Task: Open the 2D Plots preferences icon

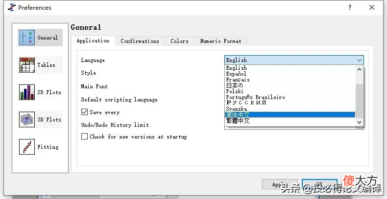Action: point(26,92)
